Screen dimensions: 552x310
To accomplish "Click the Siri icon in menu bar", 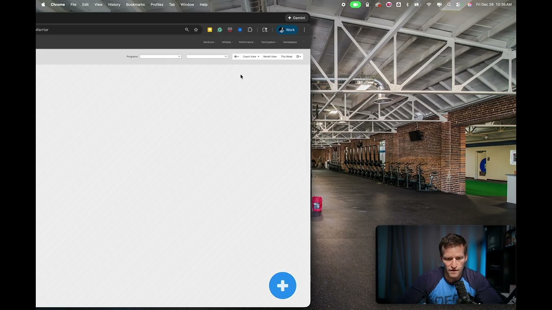I will [x=470, y=4].
